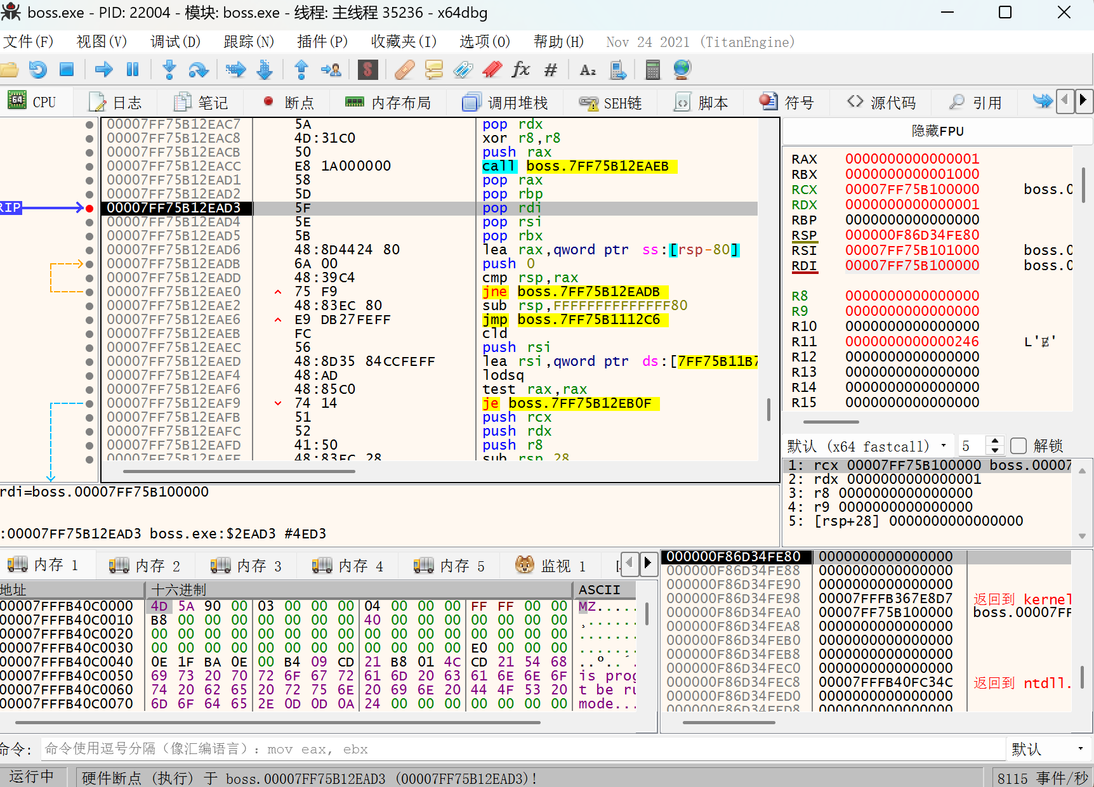This screenshot has width=1094, height=787.
Task: Step over with the curved arrow icon
Action: (x=199, y=69)
